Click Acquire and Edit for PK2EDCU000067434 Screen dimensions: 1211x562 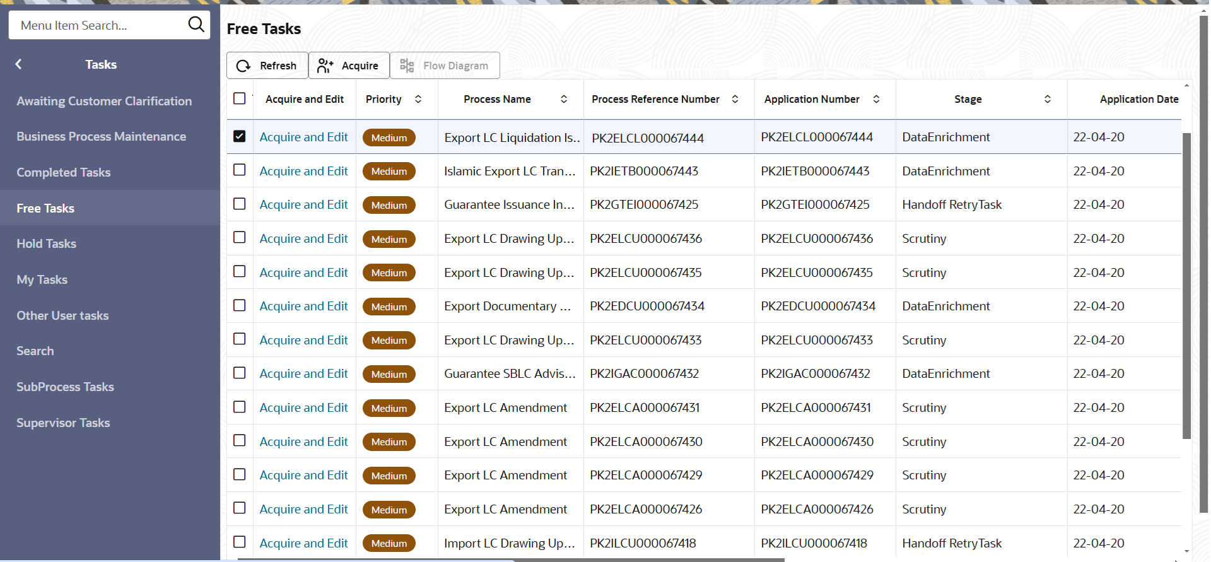coord(303,306)
